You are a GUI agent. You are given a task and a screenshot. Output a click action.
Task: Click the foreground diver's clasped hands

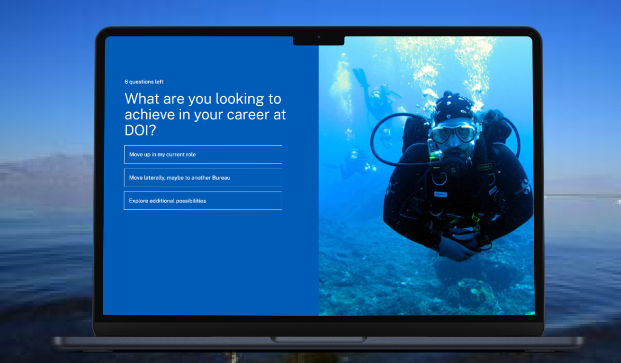[459, 246]
